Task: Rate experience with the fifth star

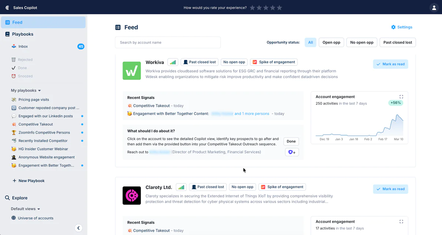Action: (x=279, y=7)
